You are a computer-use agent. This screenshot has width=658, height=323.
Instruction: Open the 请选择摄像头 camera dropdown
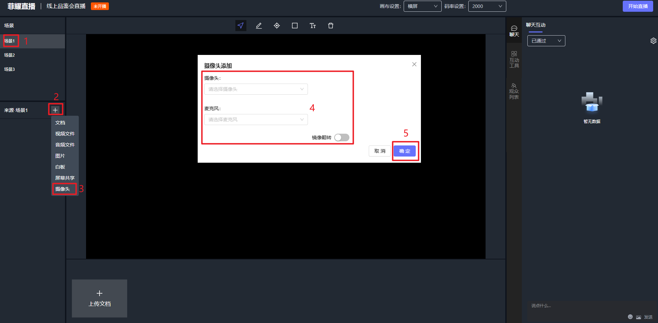(256, 89)
